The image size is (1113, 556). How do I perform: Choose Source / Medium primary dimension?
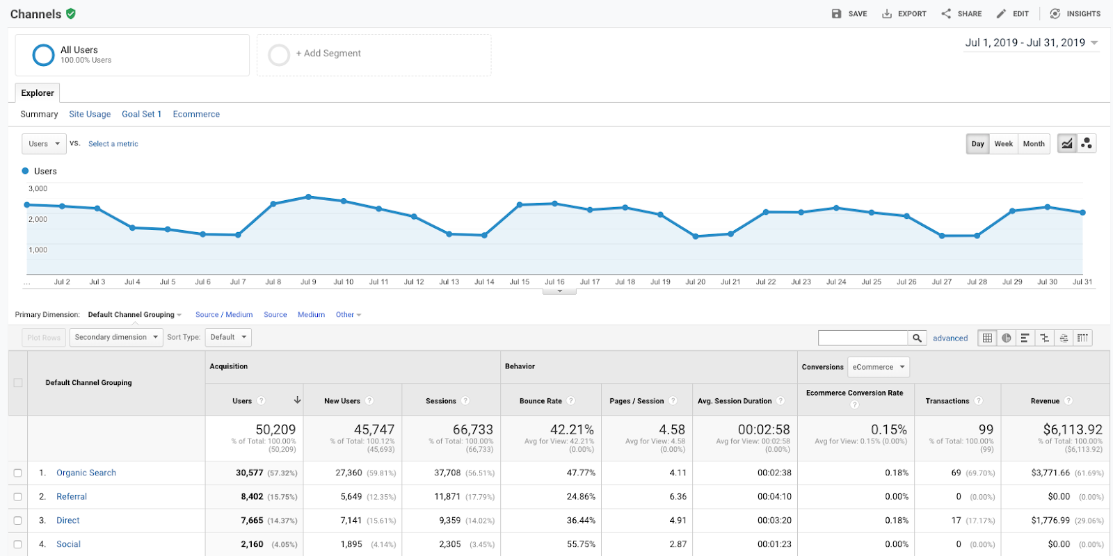click(224, 315)
